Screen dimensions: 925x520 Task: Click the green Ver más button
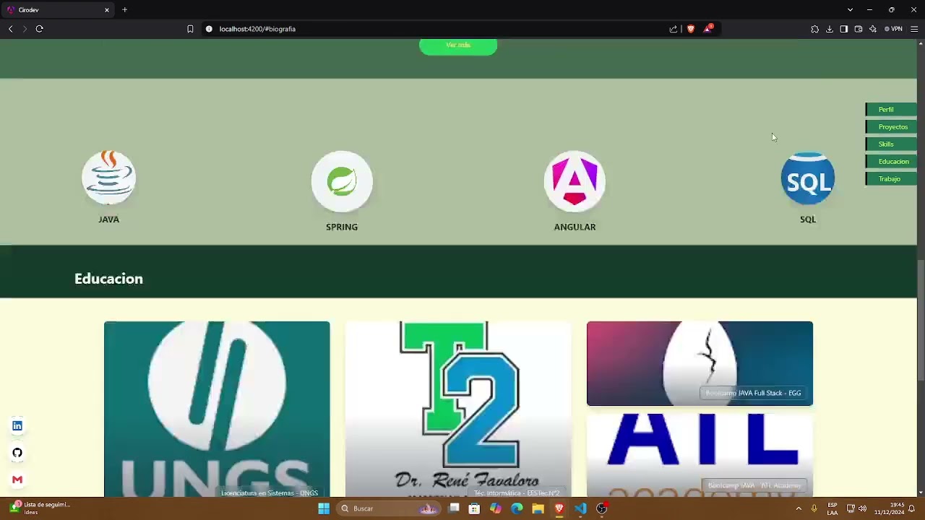pyautogui.click(x=458, y=46)
